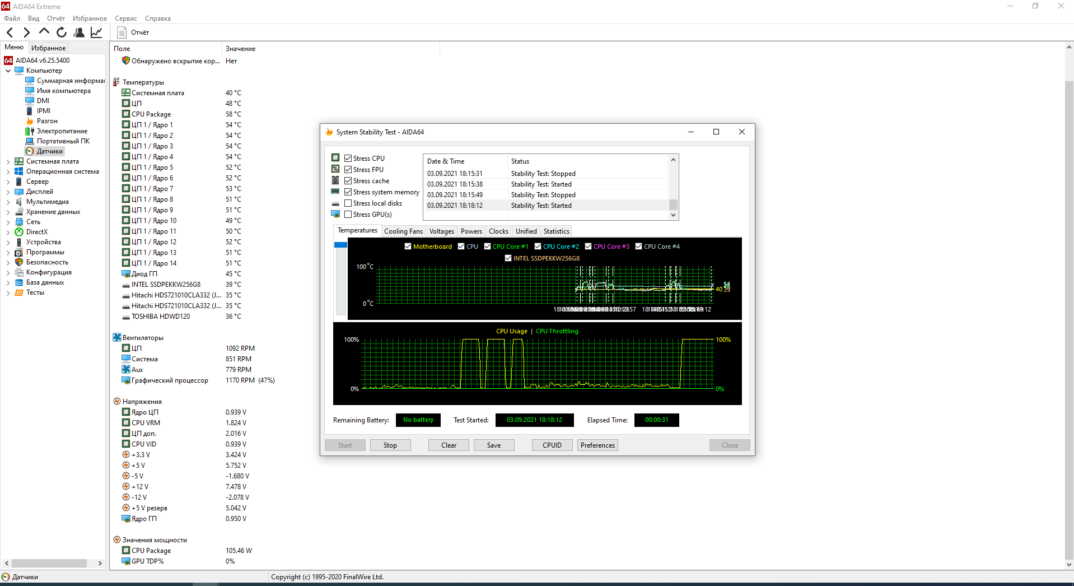Select the Электропитание icon in tree

pyautogui.click(x=30, y=131)
